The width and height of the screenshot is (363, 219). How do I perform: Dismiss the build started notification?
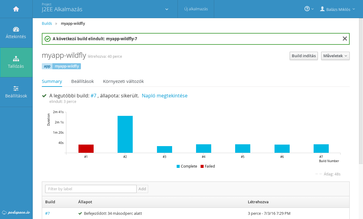point(345,39)
